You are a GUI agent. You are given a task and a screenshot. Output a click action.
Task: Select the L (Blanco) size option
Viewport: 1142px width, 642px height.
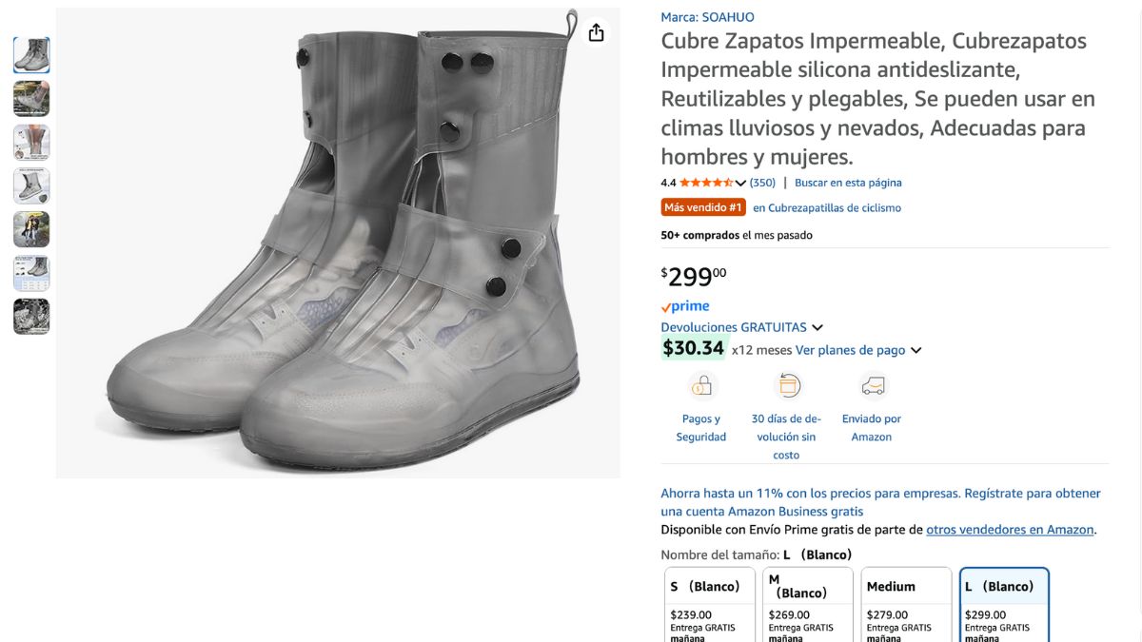pos(1005,605)
